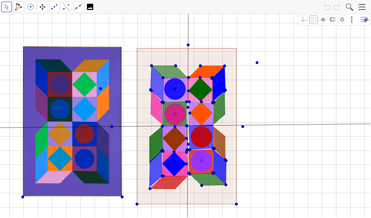This screenshot has width=371, height=218.
Task: Open point capturing magnet options
Action: [x=333, y=20]
